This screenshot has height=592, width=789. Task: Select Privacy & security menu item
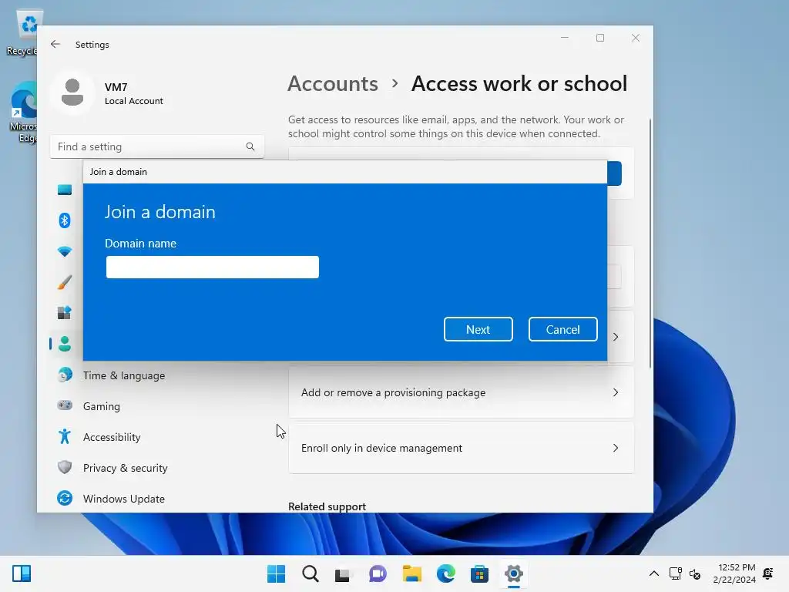[x=126, y=468]
